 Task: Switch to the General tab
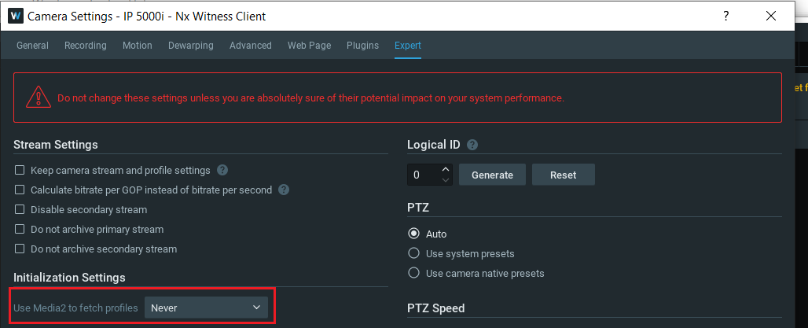tap(32, 46)
